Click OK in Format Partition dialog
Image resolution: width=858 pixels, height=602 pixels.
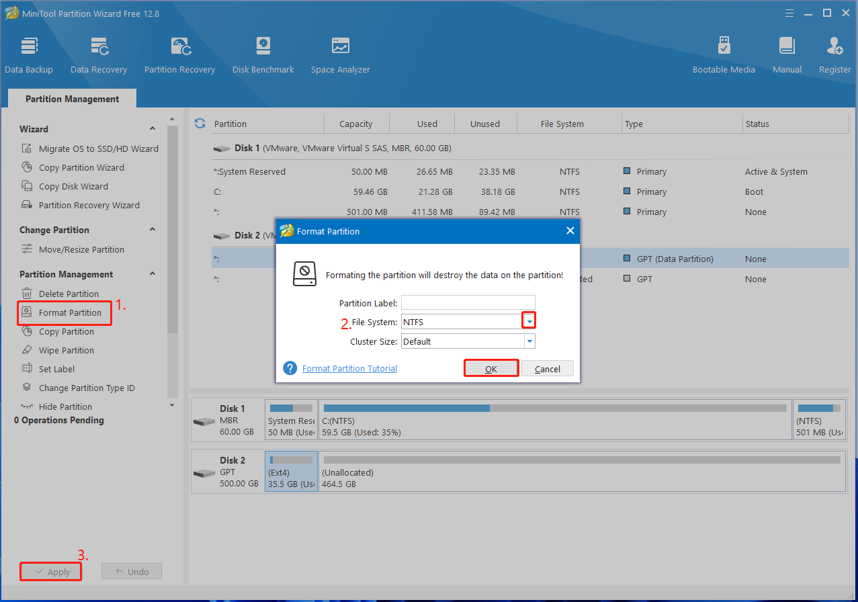[x=491, y=369]
